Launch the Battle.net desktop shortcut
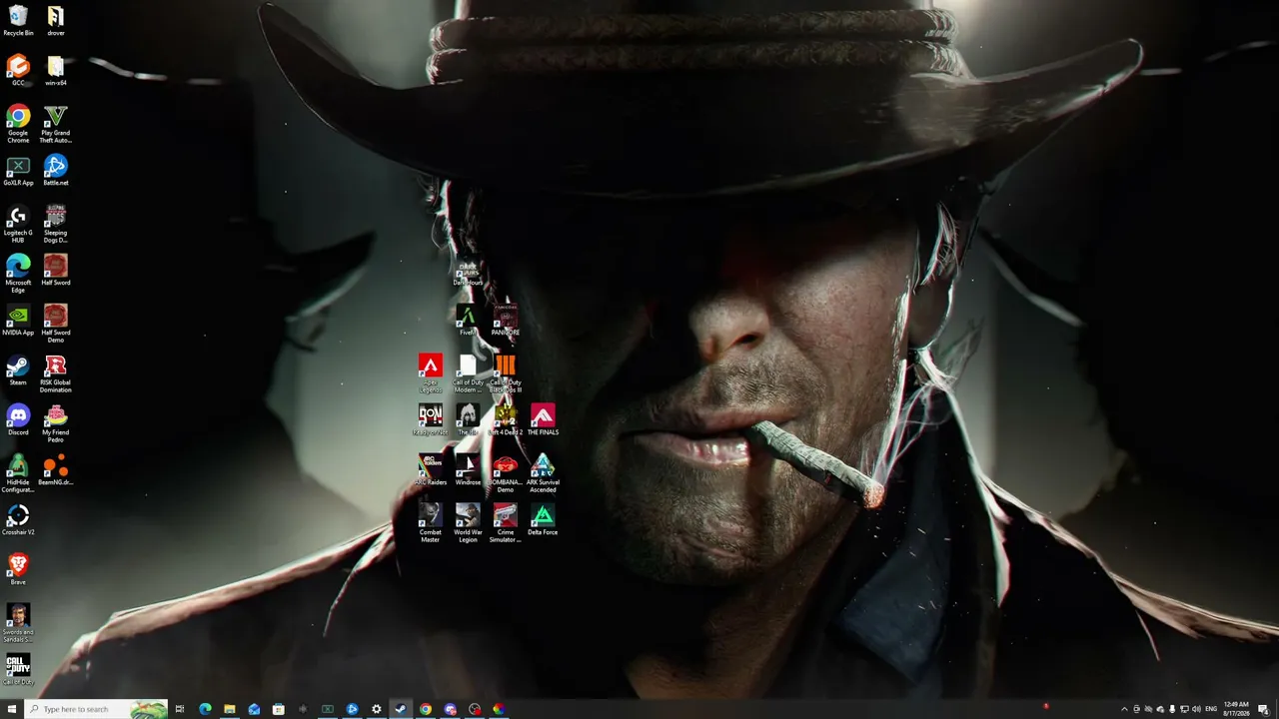1279x719 pixels. (56, 170)
